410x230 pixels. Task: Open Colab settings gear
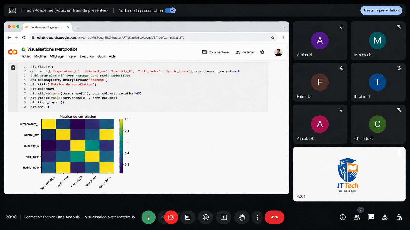262,52
